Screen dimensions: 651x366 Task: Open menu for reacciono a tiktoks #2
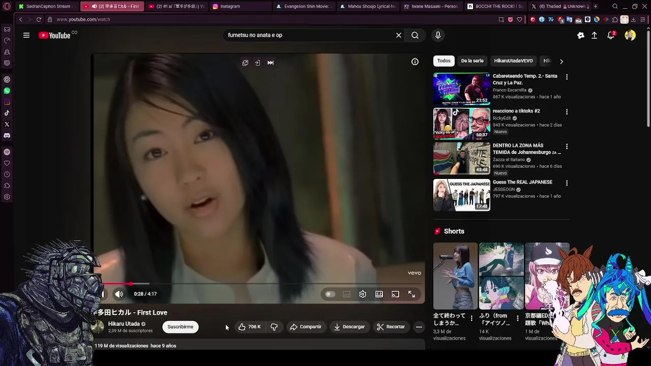[x=567, y=112]
